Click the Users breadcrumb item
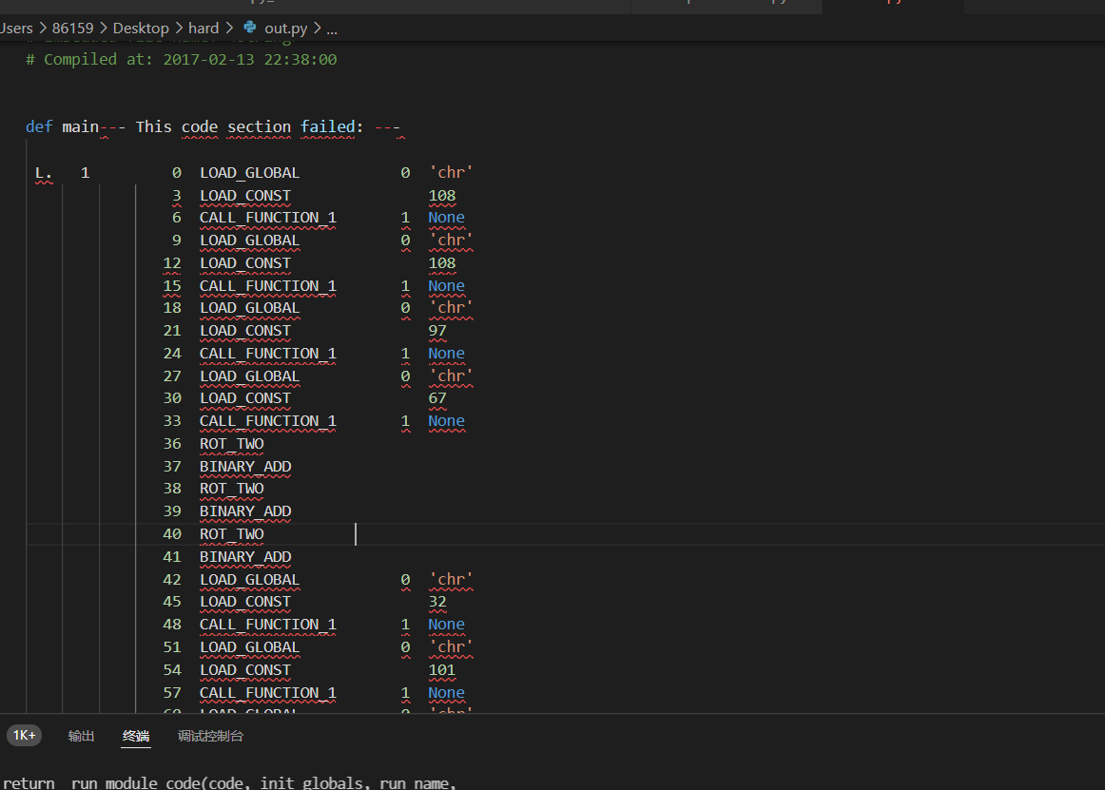The image size is (1105, 790). coord(17,28)
